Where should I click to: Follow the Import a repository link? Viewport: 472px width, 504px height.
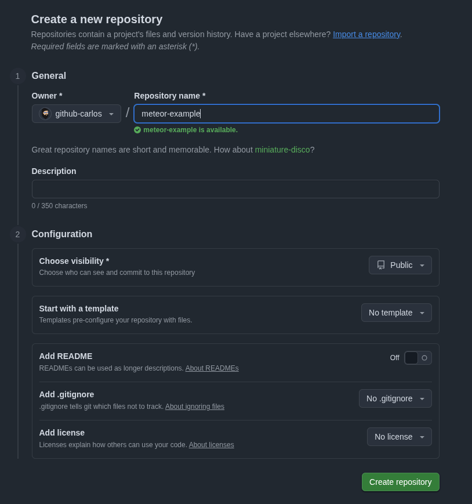click(366, 34)
